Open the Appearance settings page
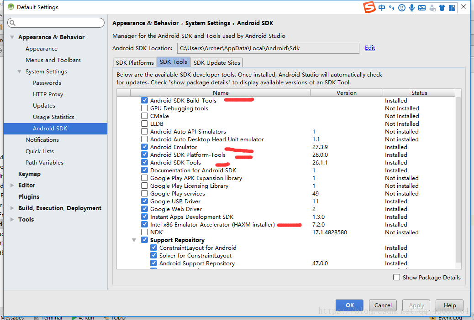The height and width of the screenshot is (320, 474). [x=42, y=49]
